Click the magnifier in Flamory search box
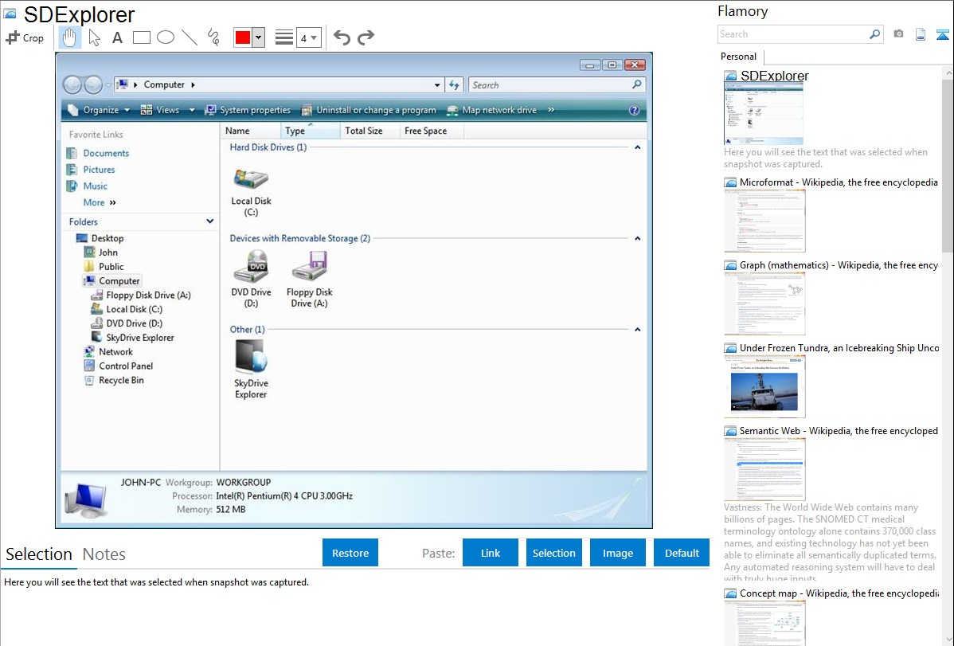 click(x=874, y=34)
